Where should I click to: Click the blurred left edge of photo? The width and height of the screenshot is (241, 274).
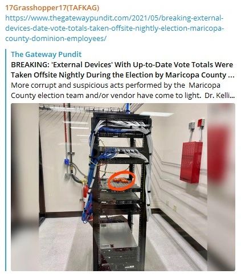(x=24, y=187)
